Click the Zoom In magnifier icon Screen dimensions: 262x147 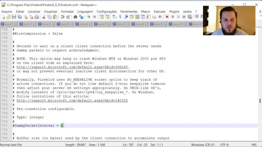(88, 17)
